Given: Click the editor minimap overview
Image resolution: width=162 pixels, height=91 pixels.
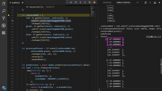Looking at the screenshot, I should [x=93, y=11].
